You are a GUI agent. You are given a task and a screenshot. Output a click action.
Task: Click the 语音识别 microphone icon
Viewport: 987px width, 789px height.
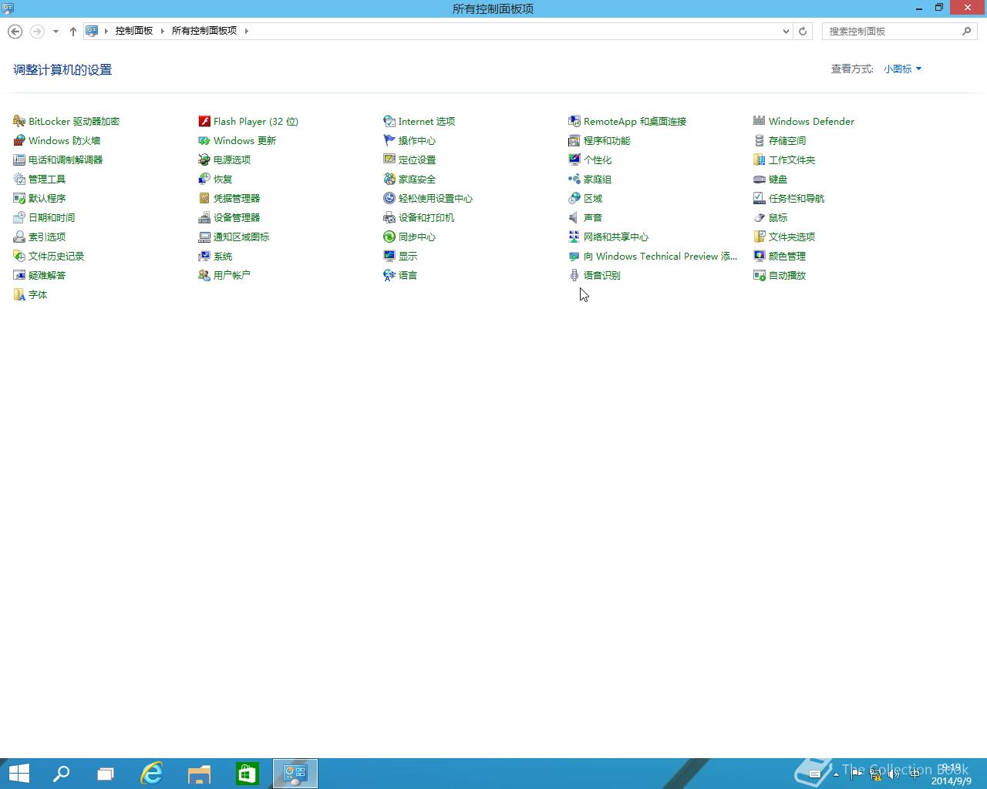point(574,275)
